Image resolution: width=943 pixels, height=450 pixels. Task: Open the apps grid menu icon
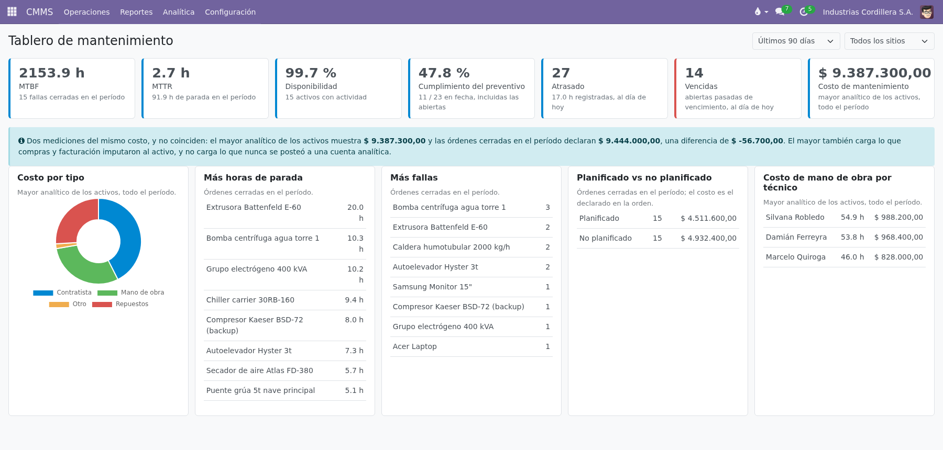point(12,12)
